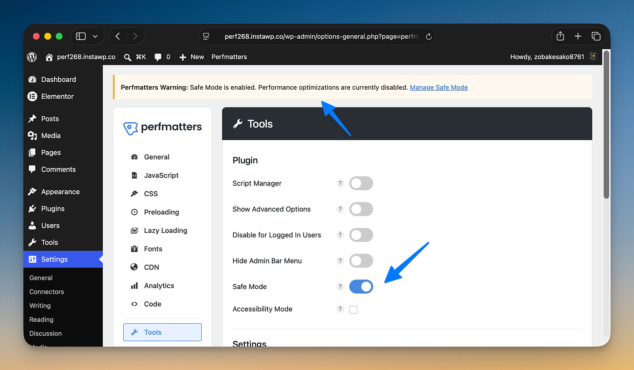
Task: Turn off the Safe Mode toggle
Action: (x=361, y=286)
